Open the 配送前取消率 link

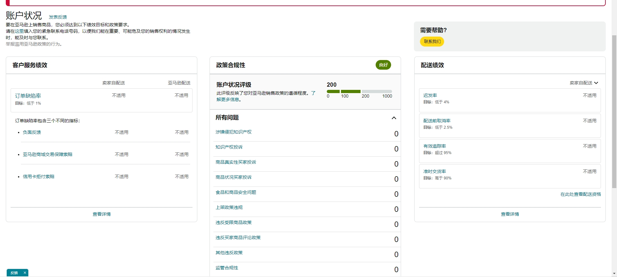pos(437,121)
